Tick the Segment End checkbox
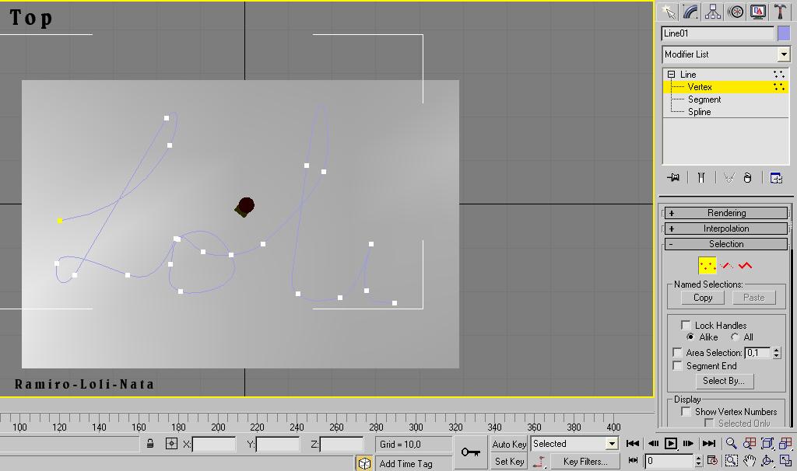The image size is (797, 471). click(x=677, y=365)
